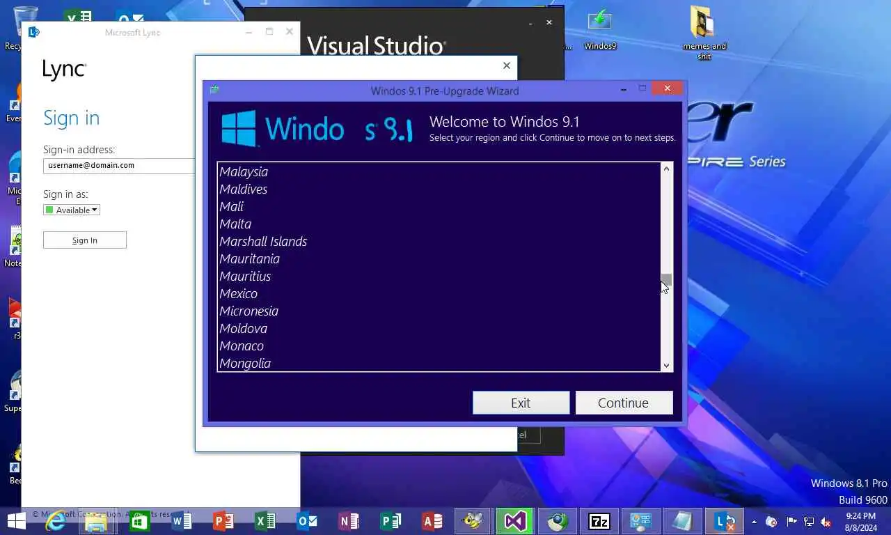Close the white dialog behind the wizard

[x=507, y=65]
